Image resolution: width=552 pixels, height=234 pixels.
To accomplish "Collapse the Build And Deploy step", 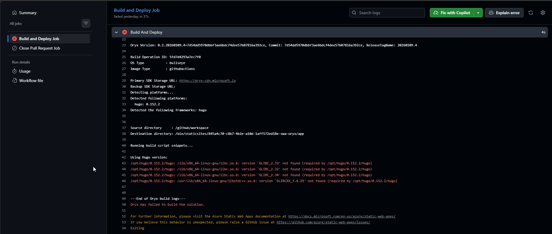I will (116, 32).
